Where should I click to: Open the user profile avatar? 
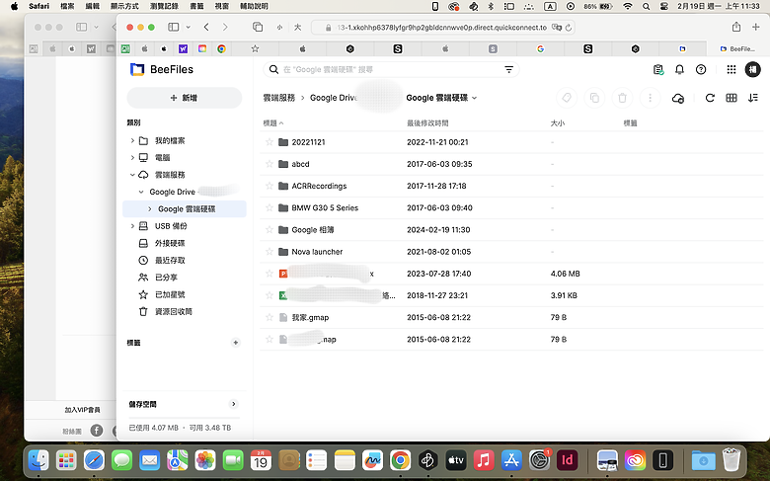coord(753,70)
